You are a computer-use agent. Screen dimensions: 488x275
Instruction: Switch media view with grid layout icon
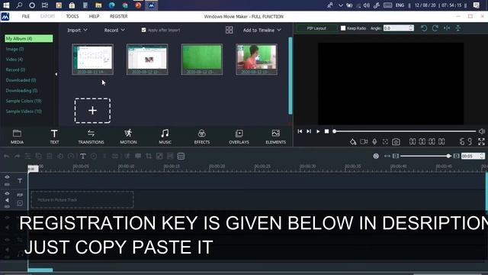pos(229,30)
